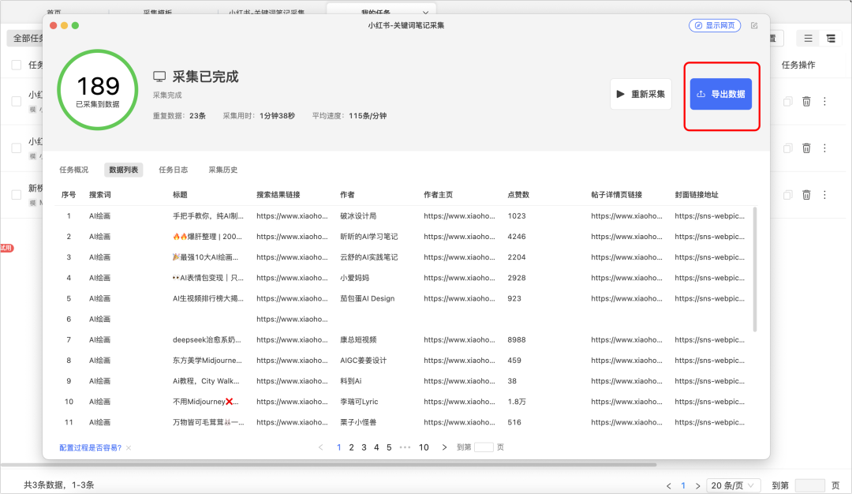Viewport: 852px width, 494px height.
Task: Click page 1 in bottom bar pagination
Action: click(x=683, y=486)
